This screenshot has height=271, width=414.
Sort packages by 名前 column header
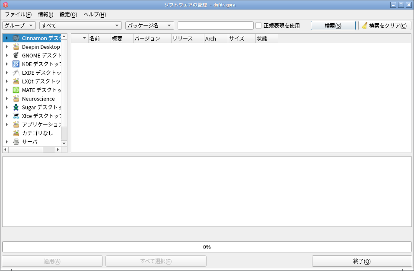[x=99, y=38]
